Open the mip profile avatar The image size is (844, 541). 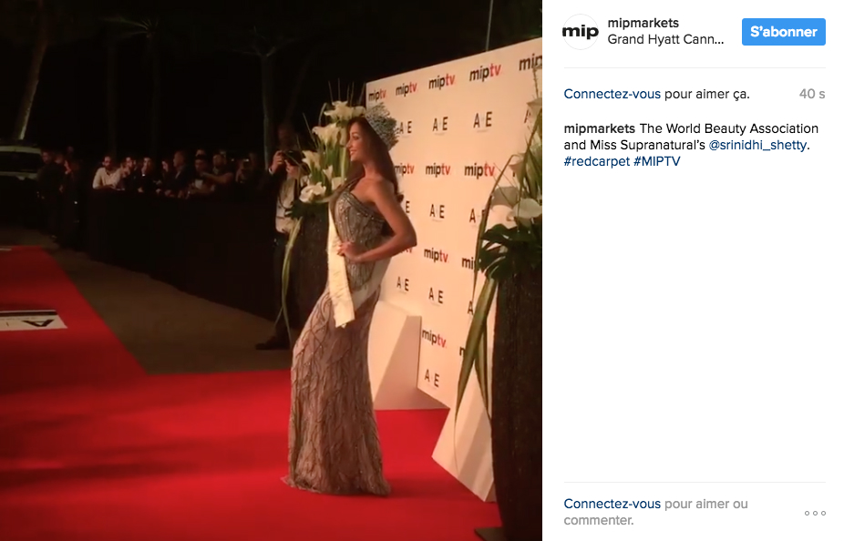(581, 32)
